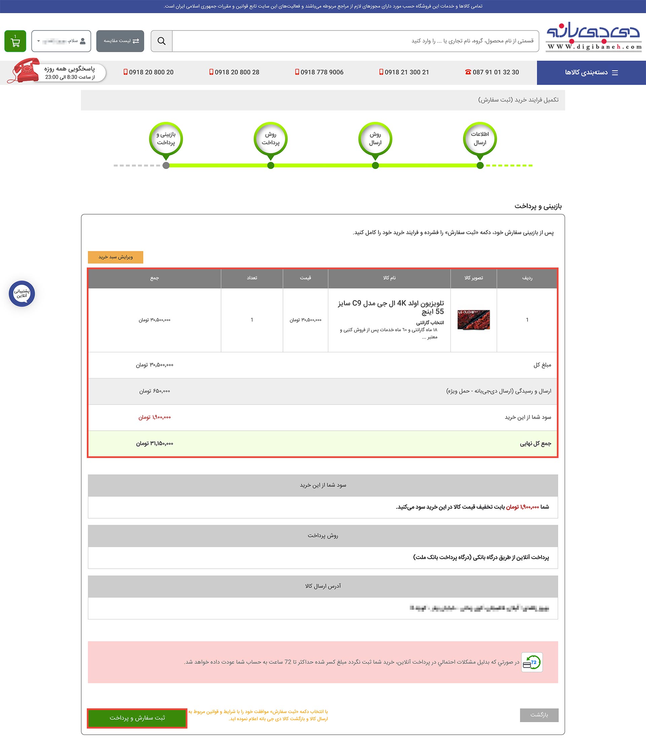This screenshot has width=646, height=741.
Task: Click the search magnifier icon
Action: pos(161,41)
